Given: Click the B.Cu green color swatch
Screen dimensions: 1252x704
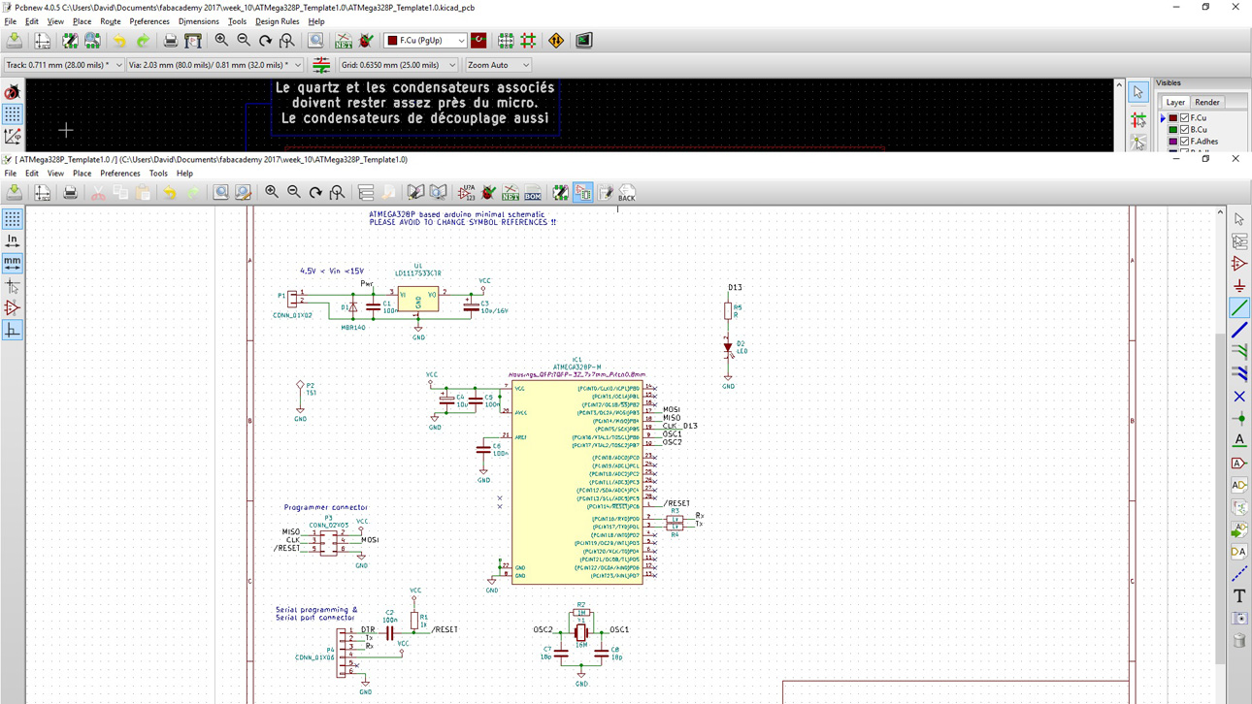Looking at the screenshot, I should (x=1173, y=130).
